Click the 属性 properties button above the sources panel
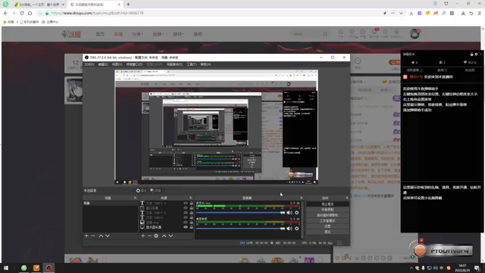Image resolution: width=485 pixels, height=273 pixels. point(141,190)
